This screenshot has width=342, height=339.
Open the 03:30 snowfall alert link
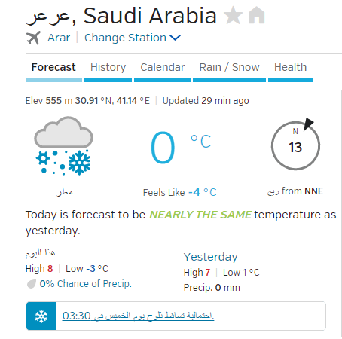pos(138,316)
